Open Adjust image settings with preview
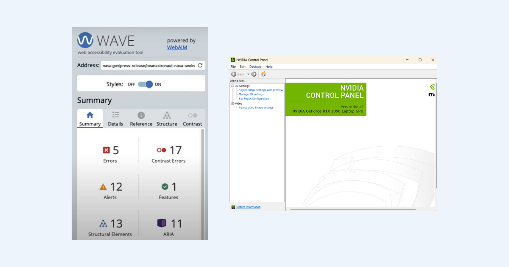Screen dimensions: 509x267 (x=261, y=90)
